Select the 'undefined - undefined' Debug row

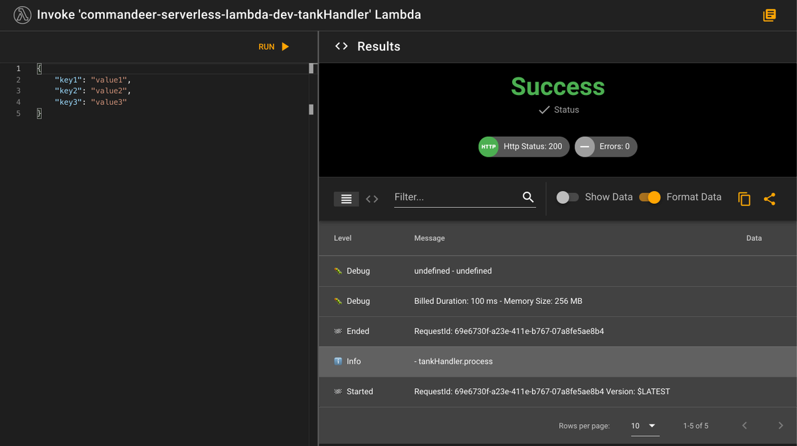[558, 271]
